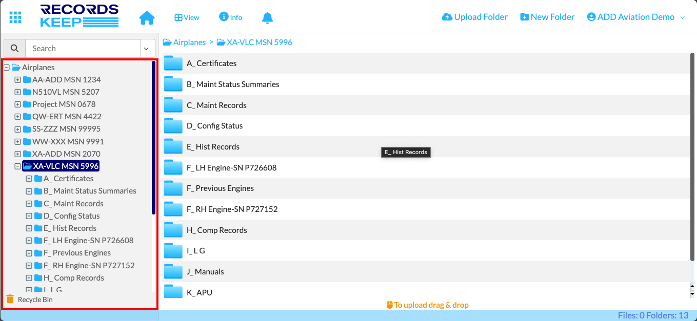Click the search magnifier icon
697x321 pixels.
[x=14, y=49]
